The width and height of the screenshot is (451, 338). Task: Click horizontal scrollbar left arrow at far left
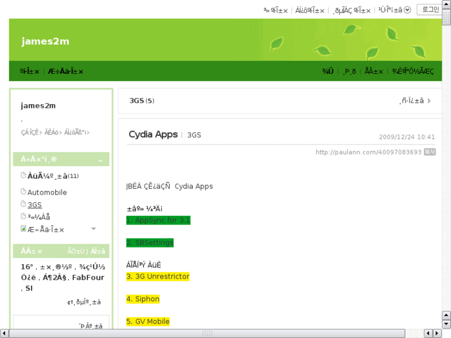[x=4, y=333]
